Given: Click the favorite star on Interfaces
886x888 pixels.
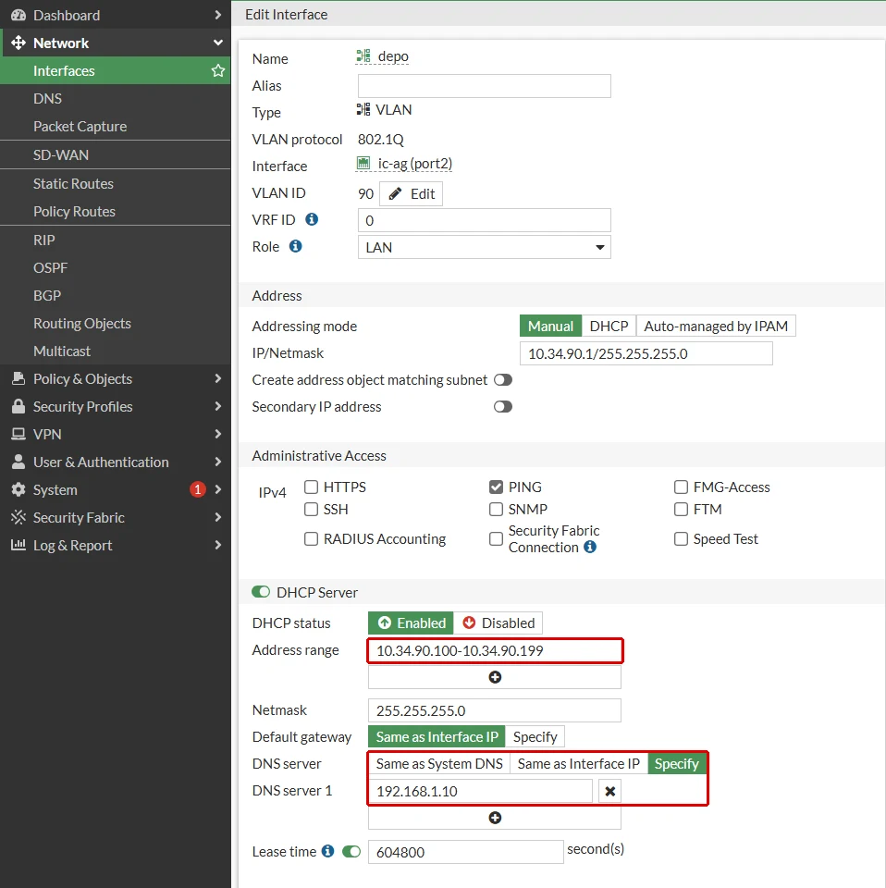Looking at the screenshot, I should (218, 71).
